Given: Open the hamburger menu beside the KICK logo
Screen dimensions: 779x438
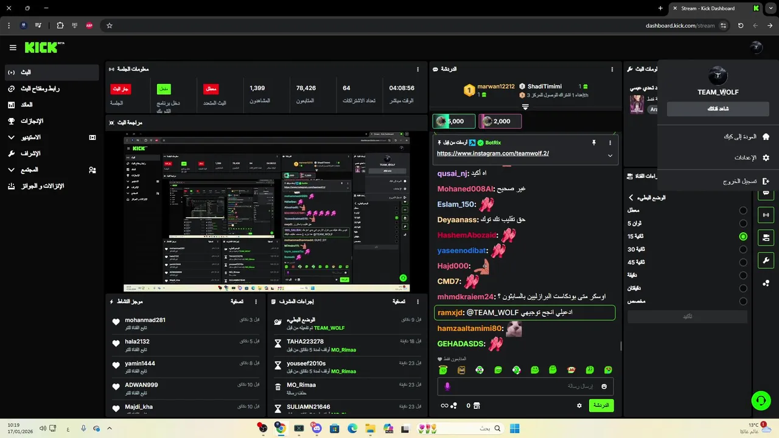Looking at the screenshot, I should pos(13,47).
